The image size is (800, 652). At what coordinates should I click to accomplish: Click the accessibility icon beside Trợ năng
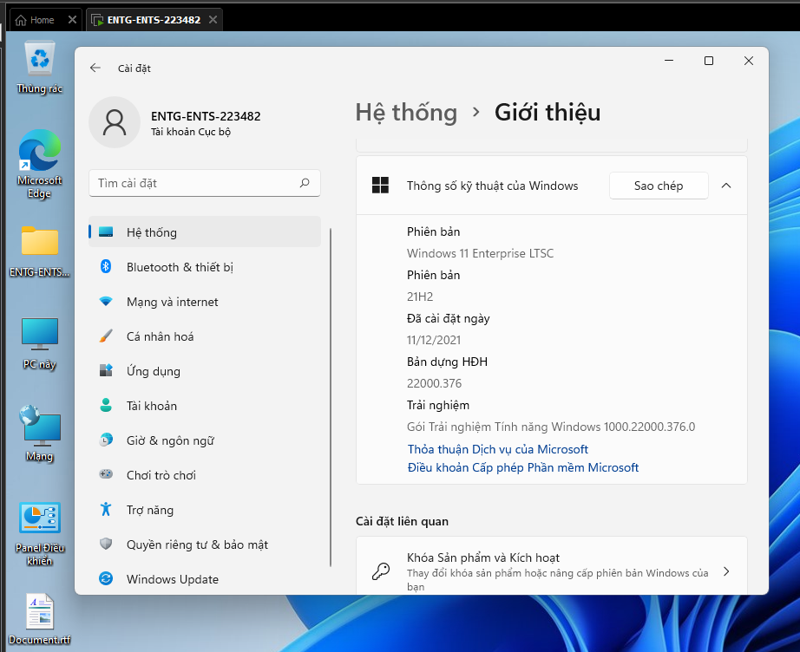[x=106, y=509]
